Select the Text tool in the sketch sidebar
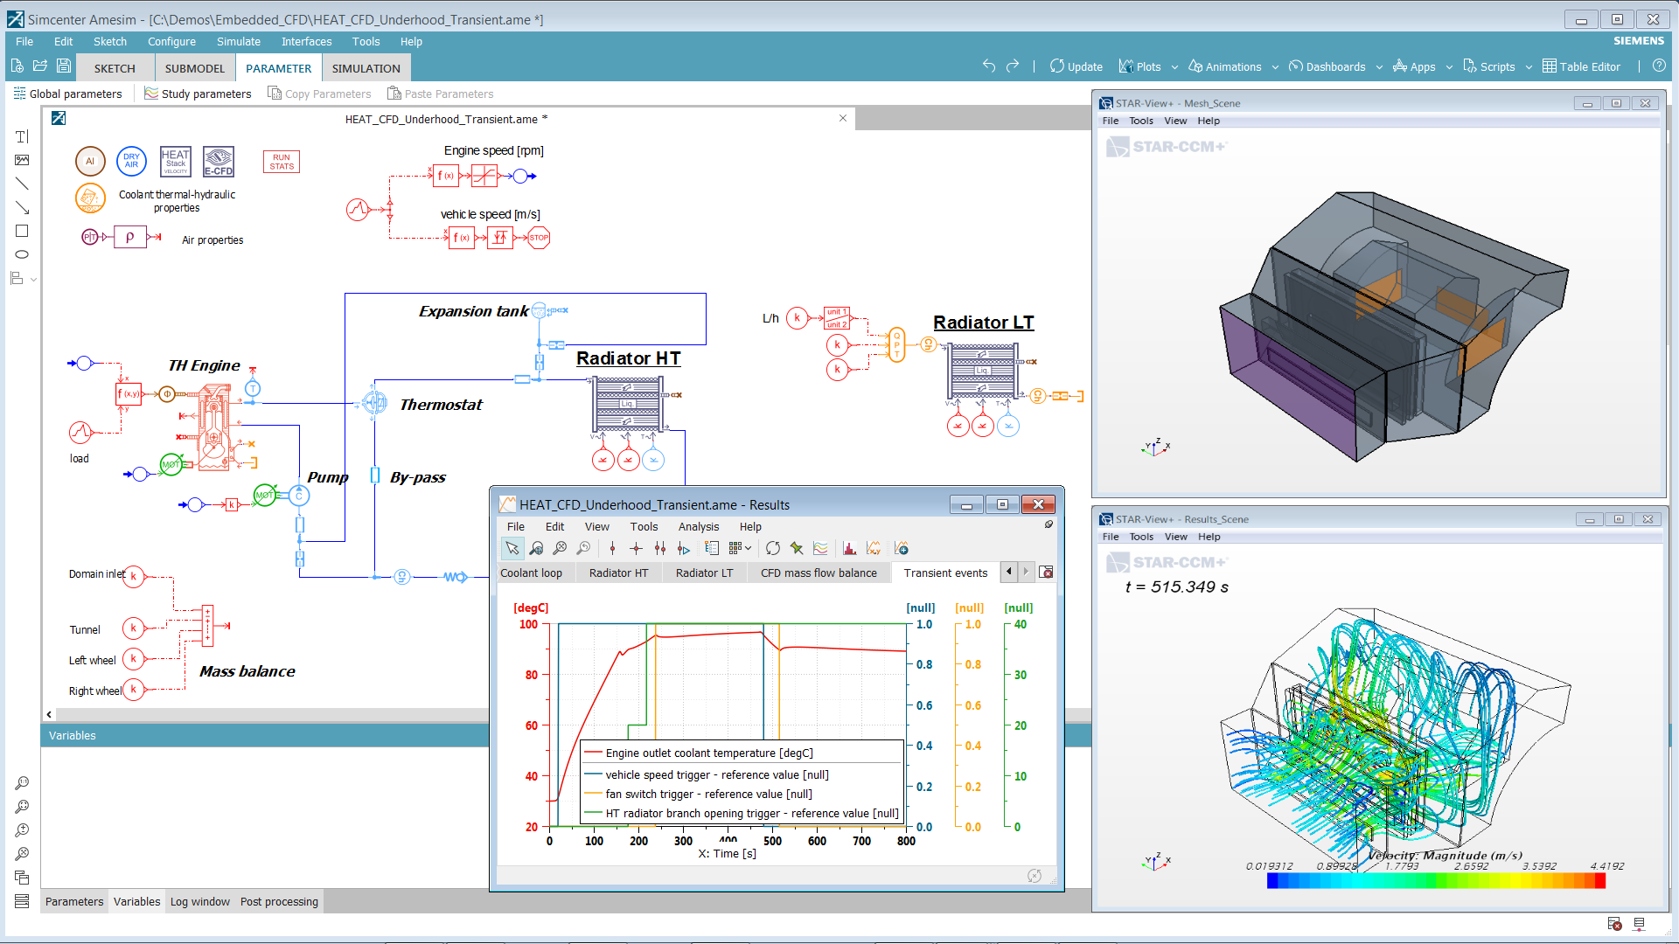 pyautogui.click(x=21, y=136)
